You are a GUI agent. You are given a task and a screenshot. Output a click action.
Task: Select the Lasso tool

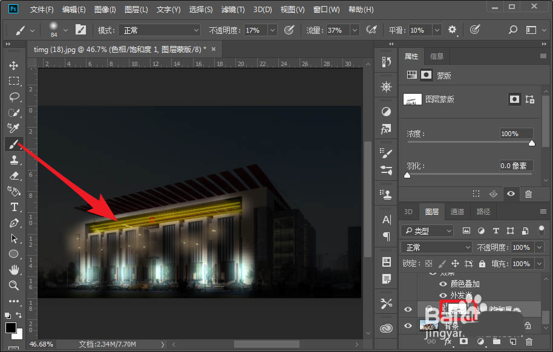[x=14, y=97]
